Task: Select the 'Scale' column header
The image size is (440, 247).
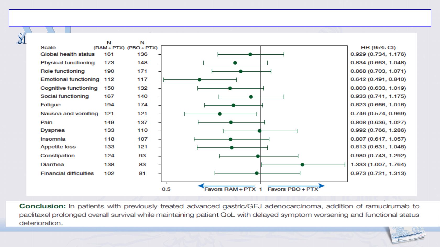Action: pyautogui.click(x=48, y=48)
